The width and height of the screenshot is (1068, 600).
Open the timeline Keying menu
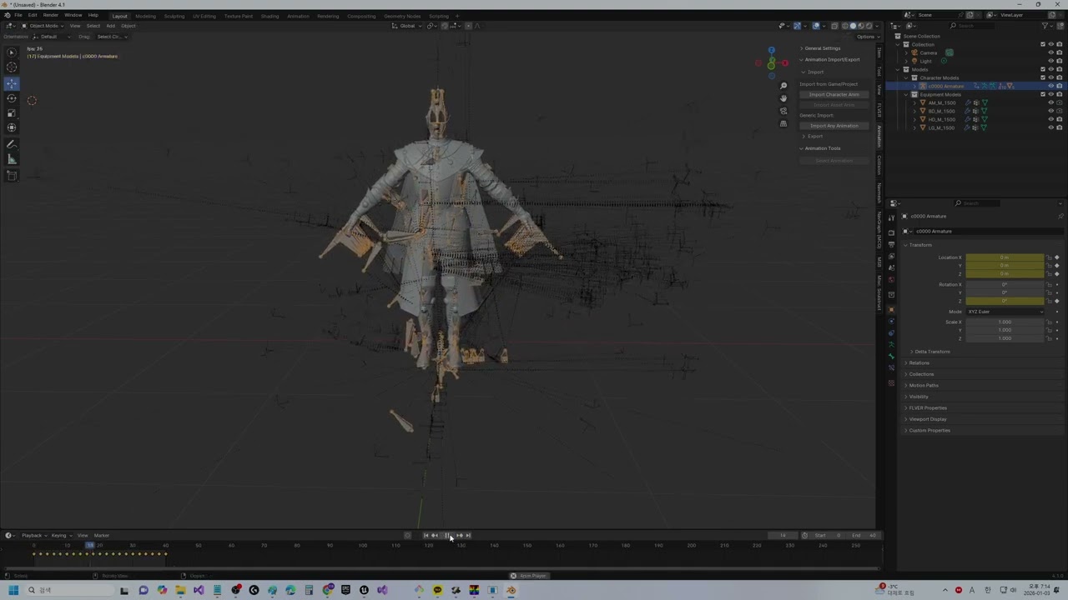[x=60, y=535]
